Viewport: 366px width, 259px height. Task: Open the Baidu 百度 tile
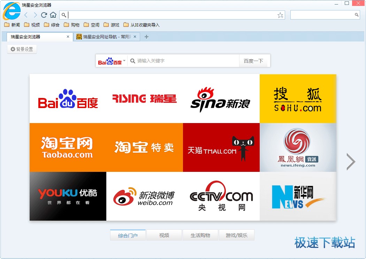coord(68,99)
